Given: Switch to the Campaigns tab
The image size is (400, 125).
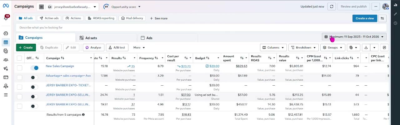Looking at the screenshot, I should 45,38.
